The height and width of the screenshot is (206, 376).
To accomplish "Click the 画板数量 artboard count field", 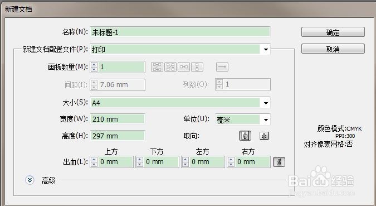I will 121,67.
